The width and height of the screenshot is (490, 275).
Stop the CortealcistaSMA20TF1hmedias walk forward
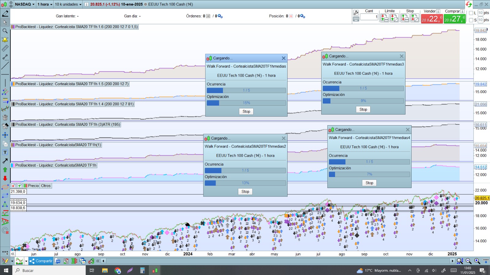pyautogui.click(x=246, y=111)
